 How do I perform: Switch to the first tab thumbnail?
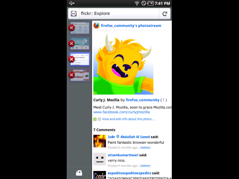80,28
